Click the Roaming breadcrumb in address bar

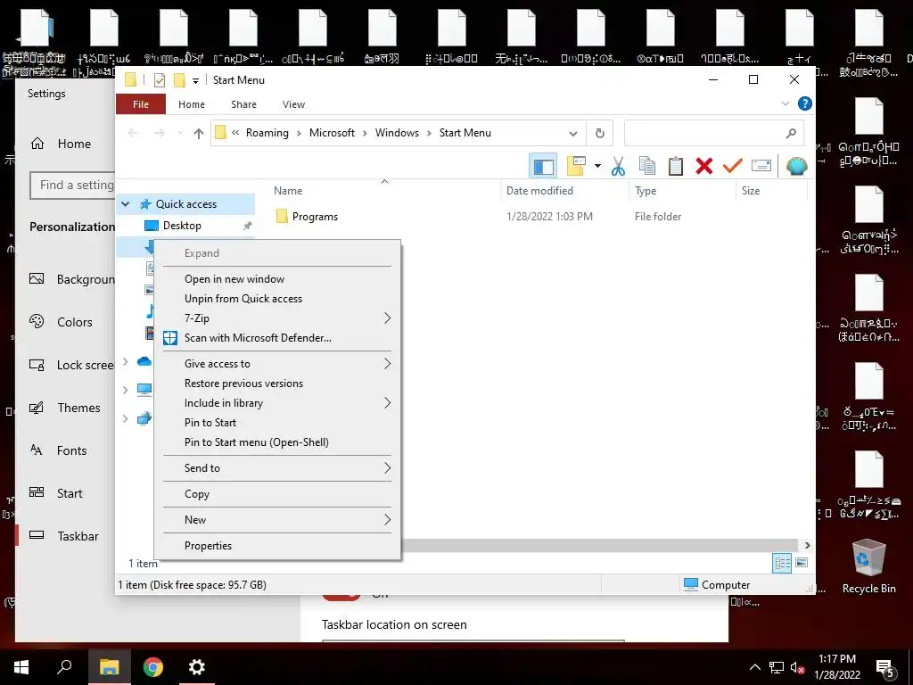[x=267, y=133]
